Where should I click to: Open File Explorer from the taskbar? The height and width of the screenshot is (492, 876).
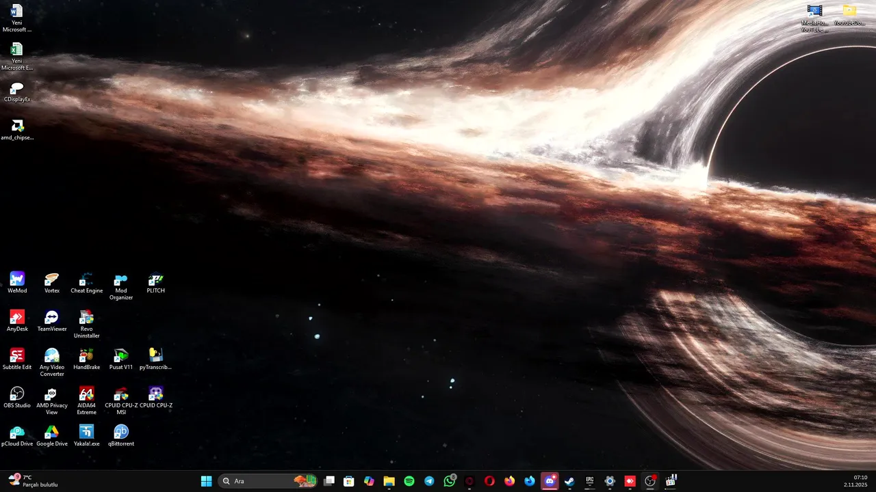click(x=389, y=481)
